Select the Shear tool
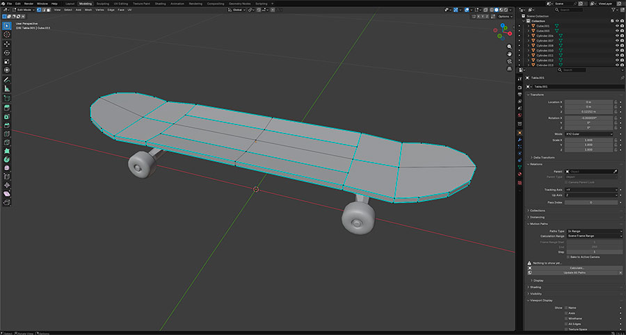Screen dimensions: 626x335 (x=7, y=194)
